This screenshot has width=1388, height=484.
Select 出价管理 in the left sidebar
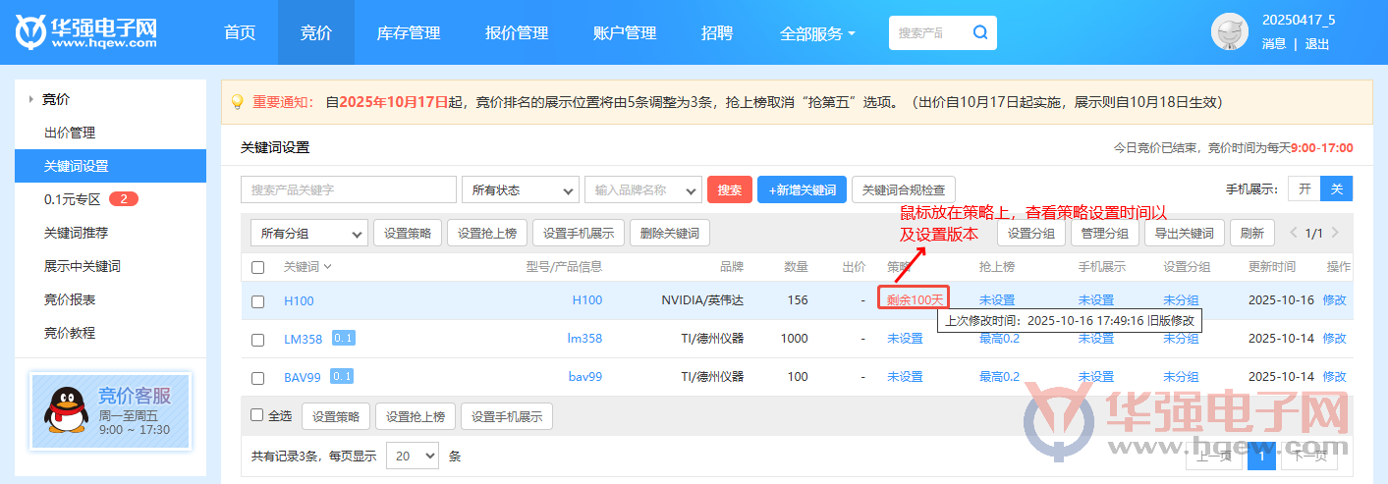click(70, 133)
